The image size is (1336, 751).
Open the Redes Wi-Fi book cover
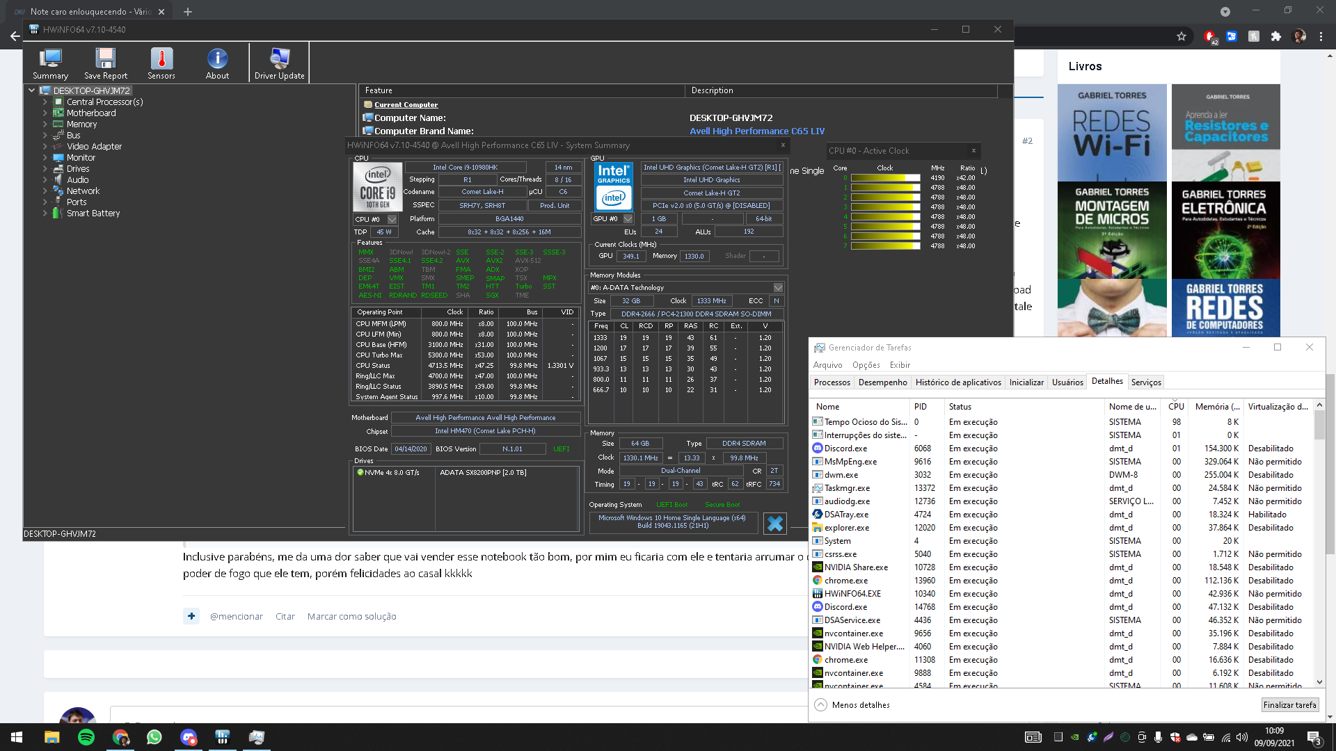point(1112,133)
